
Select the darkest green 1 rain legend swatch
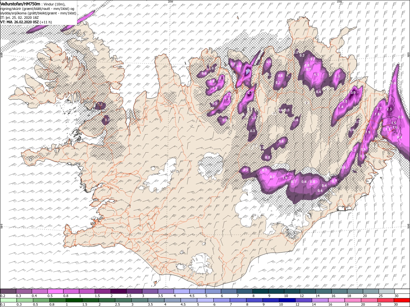[x=74, y=300]
